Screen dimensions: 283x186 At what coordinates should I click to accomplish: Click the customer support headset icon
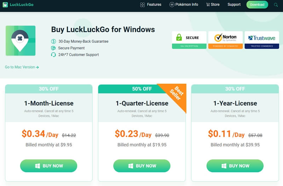click(53, 55)
